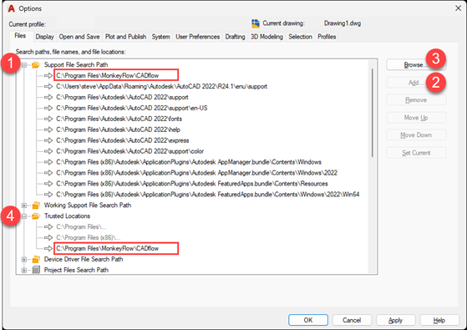Image resolution: width=467 pixels, height=330 pixels.
Task: Select the greyed C:\Program Files\... trusted location
Action: pos(81,227)
